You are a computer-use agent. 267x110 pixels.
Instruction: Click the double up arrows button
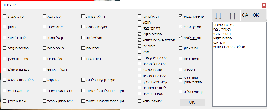click(233, 16)
